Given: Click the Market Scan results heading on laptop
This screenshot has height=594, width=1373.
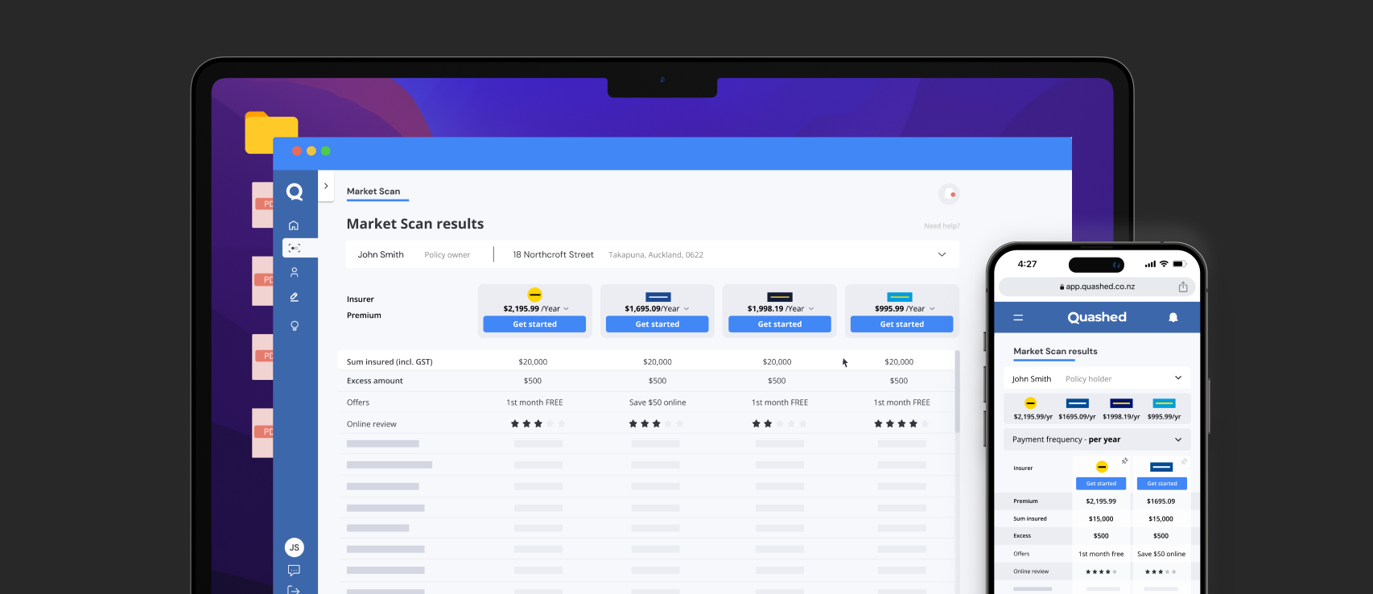Looking at the screenshot, I should click(x=415, y=224).
